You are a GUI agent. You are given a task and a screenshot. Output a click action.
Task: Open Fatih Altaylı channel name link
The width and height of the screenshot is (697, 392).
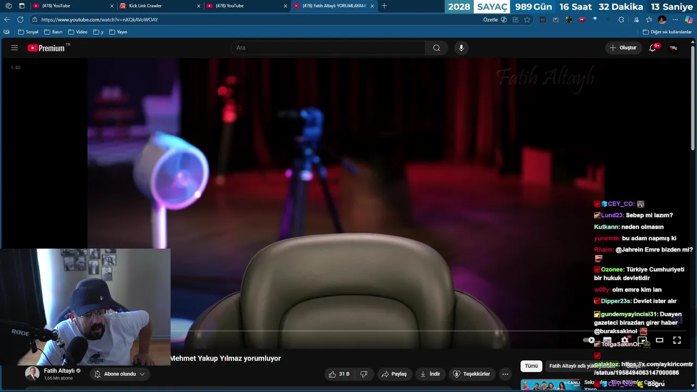pos(59,371)
